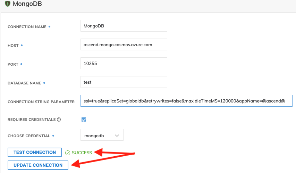Click the PORT label
Screen dimensions: 296x173
[13, 64]
